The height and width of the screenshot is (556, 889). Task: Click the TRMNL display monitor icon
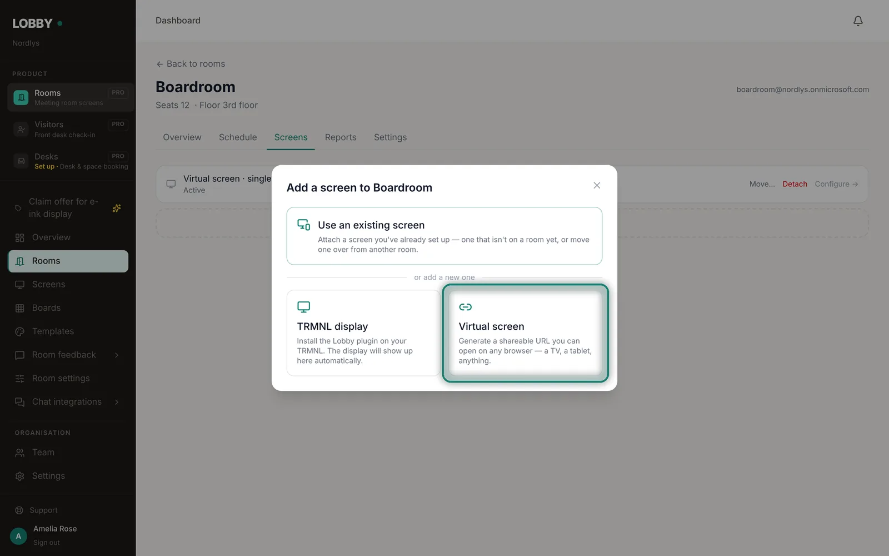click(303, 307)
